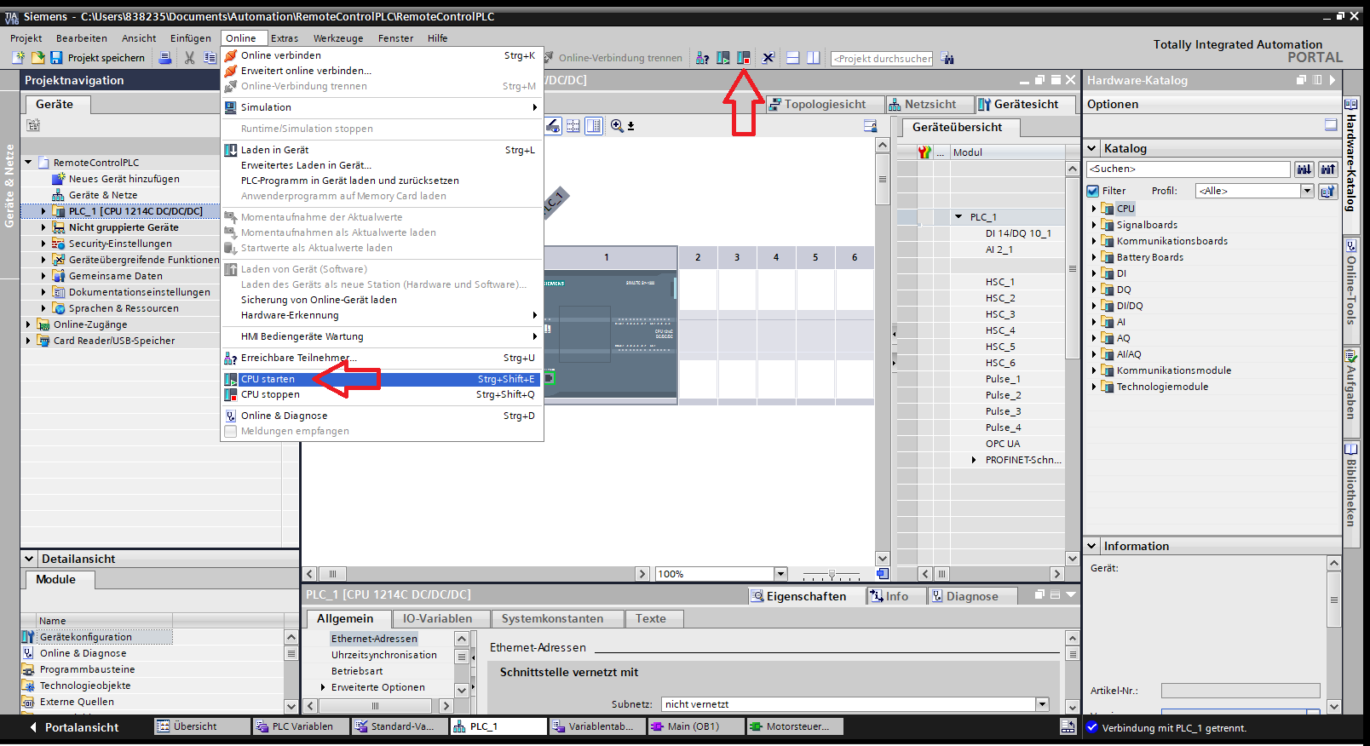Toggle the Filter checkbox in catalog
The height and width of the screenshot is (746, 1370).
(1093, 191)
